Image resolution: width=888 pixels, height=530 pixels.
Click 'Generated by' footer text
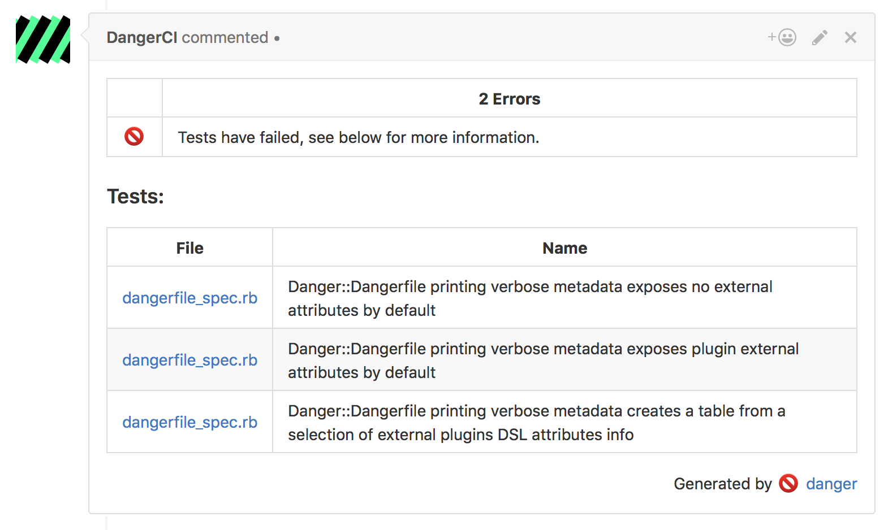click(723, 484)
